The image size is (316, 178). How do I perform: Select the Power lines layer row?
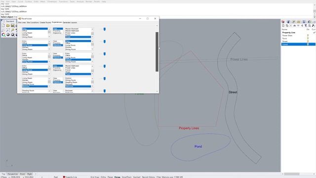(298, 36)
